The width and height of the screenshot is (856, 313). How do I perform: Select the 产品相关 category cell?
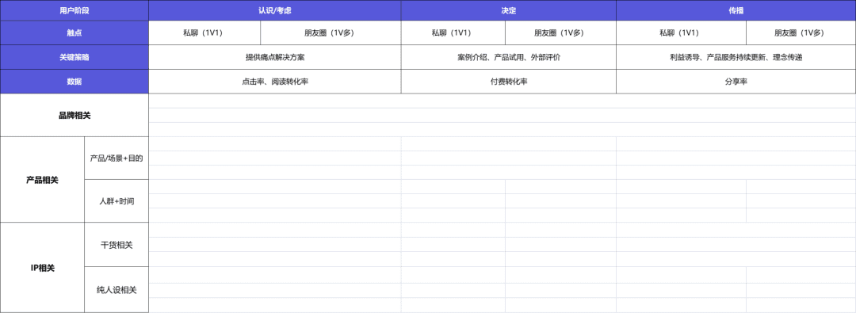coord(42,180)
